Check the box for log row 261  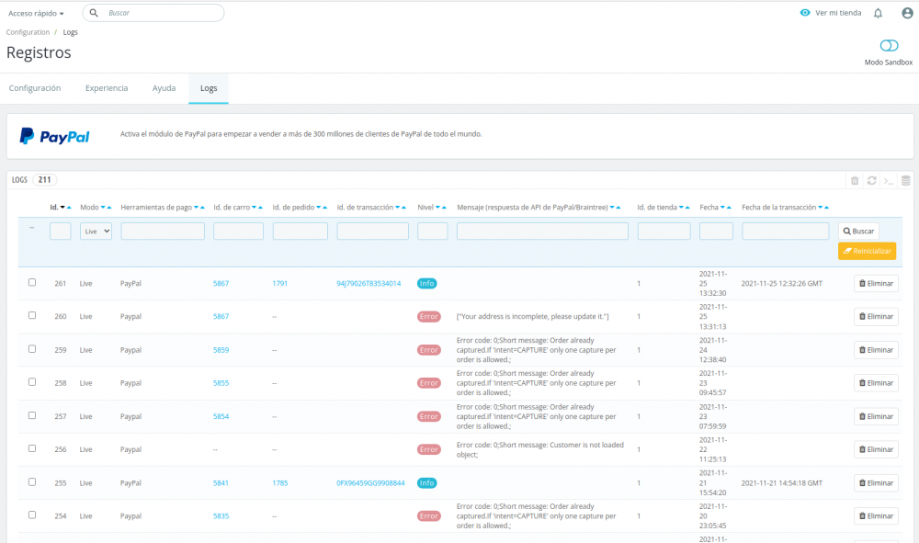[x=32, y=282]
